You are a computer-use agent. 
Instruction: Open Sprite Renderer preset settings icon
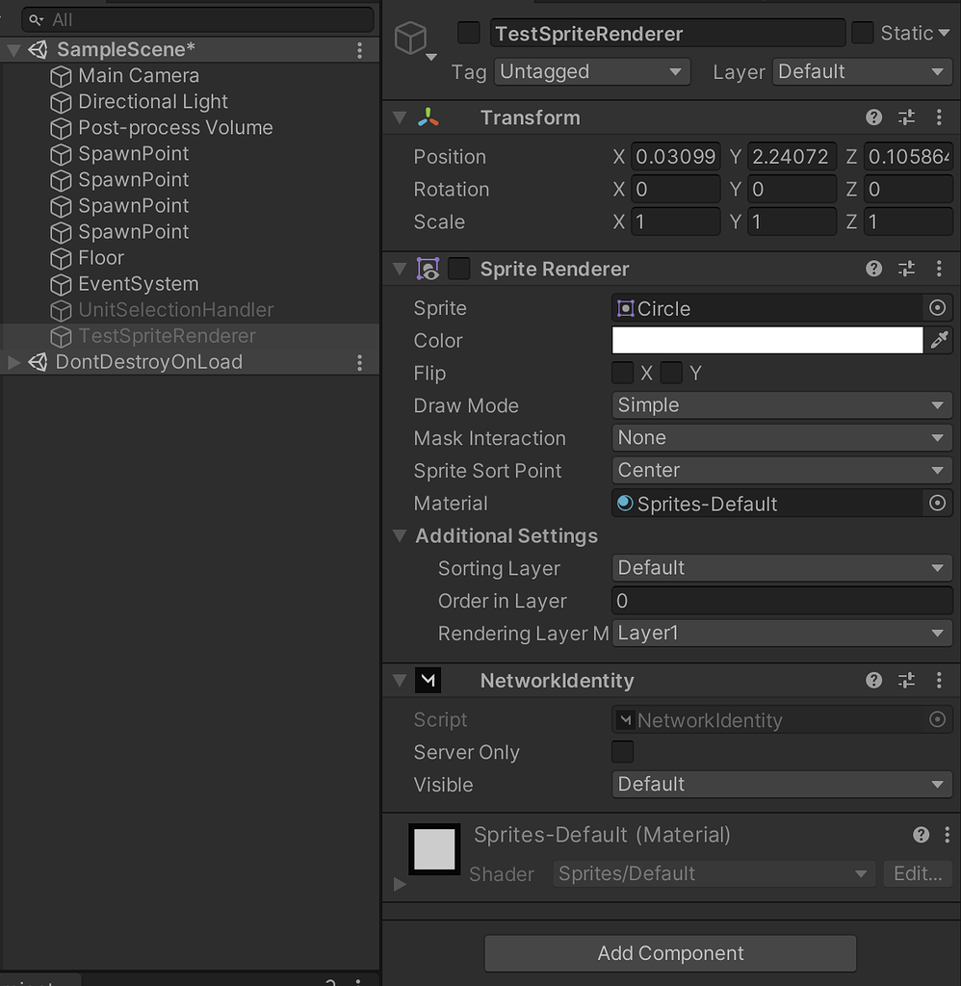906,269
